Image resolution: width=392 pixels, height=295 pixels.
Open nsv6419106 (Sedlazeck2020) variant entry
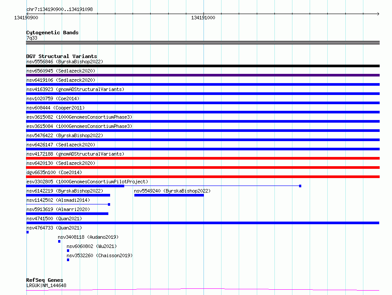[61, 80]
